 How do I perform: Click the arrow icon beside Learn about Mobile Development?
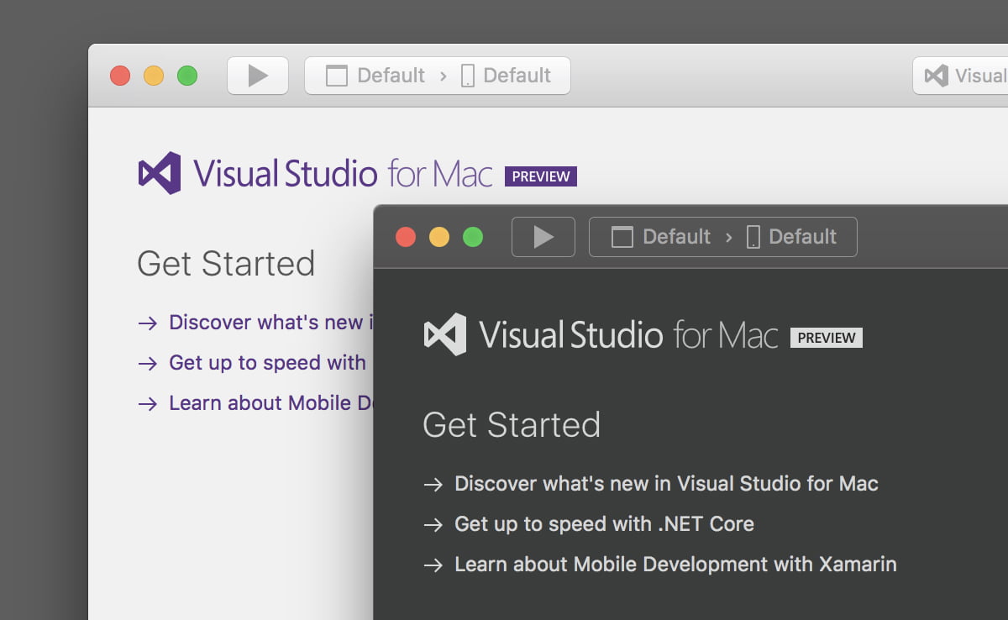click(433, 565)
